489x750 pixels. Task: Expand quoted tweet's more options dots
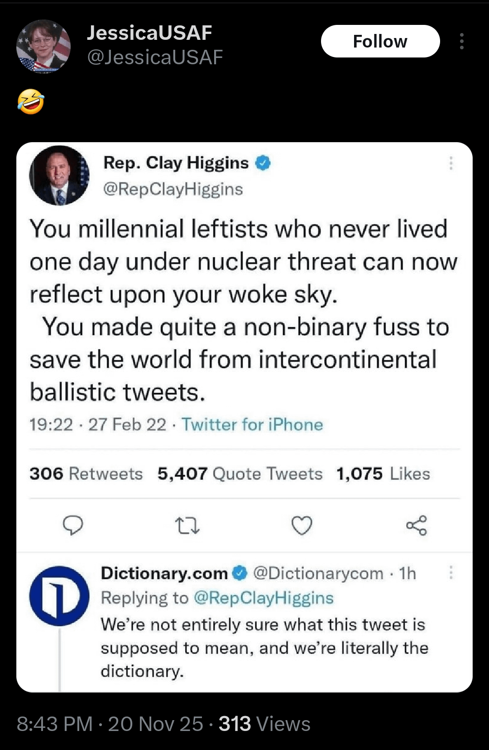pos(451,163)
